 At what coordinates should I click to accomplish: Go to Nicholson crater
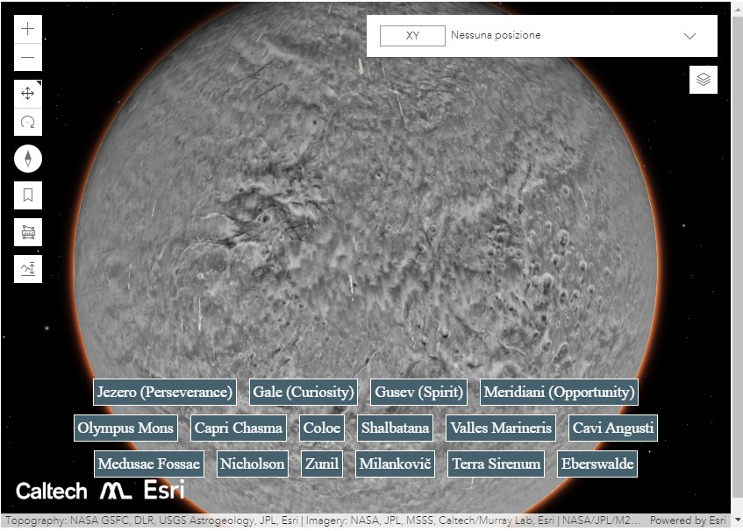[252, 464]
